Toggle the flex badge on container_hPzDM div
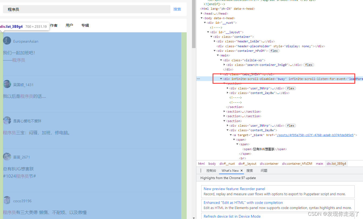The width and height of the screenshot is (363, 219). [274, 51]
